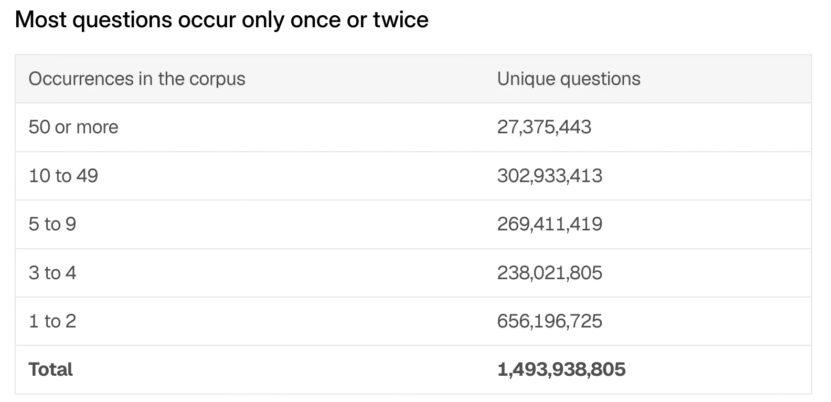Select the bold 'Total' row label

[51, 369]
